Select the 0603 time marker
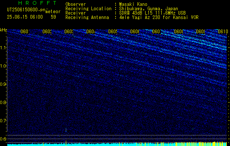230x146 pixels. (x=69, y=31)
